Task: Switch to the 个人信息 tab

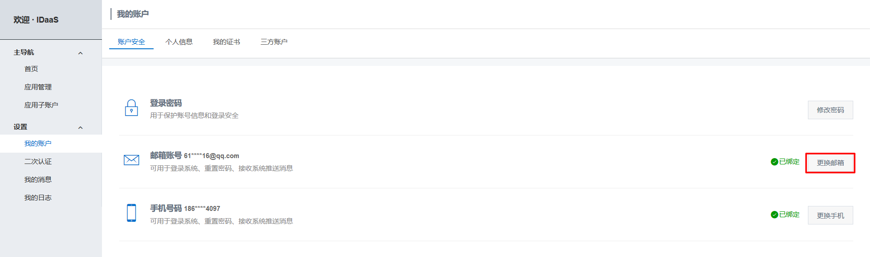Action: [179, 42]
